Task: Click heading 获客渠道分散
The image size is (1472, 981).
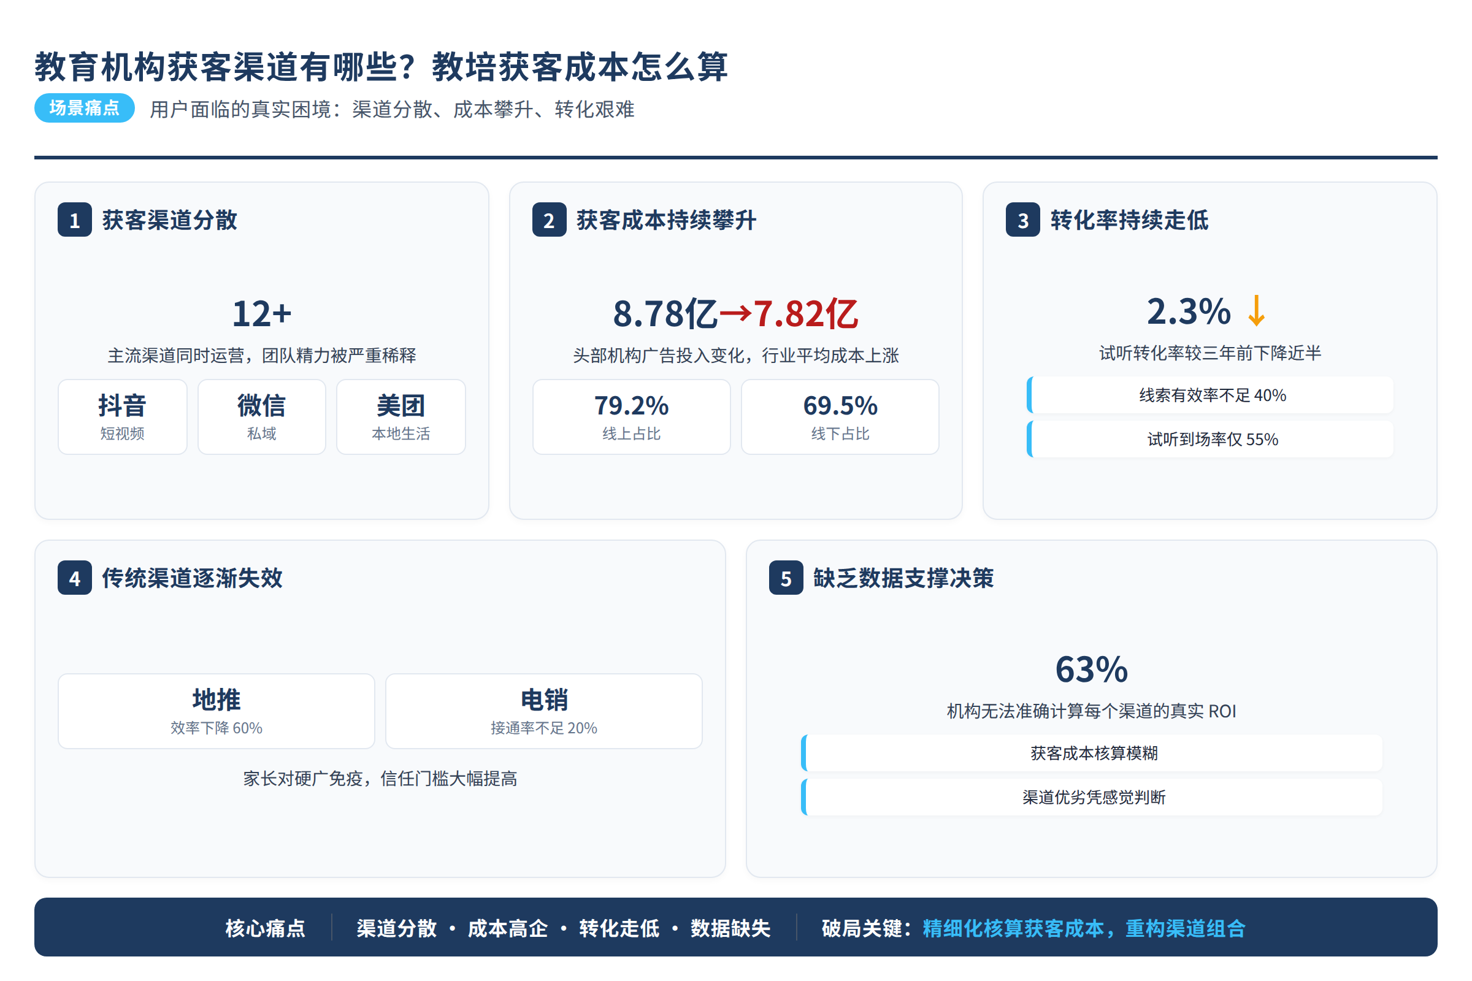Action: (170, 220)
